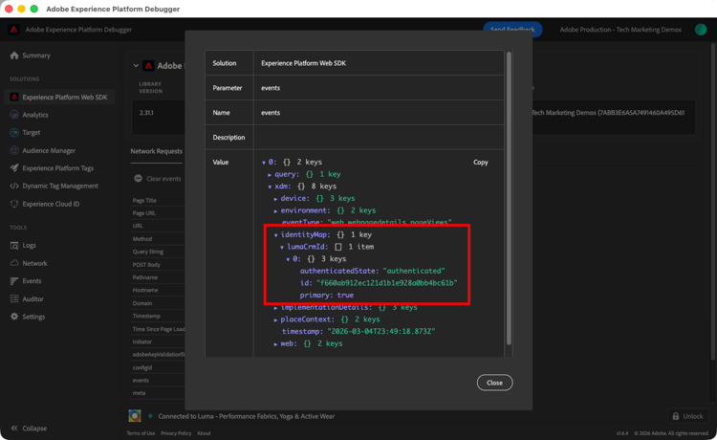Click the Method row label
Image resolution: width=717 pixels, height=440 pixels.
142,239
